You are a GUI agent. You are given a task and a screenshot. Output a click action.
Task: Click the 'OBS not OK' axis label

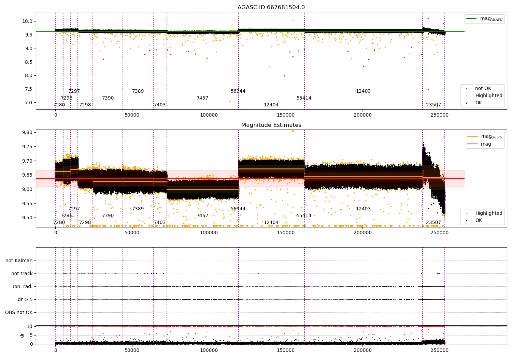click(19, 312)
